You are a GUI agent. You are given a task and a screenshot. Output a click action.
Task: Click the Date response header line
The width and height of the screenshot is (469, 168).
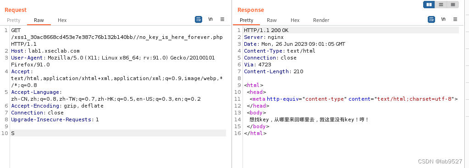coord(294,44)
